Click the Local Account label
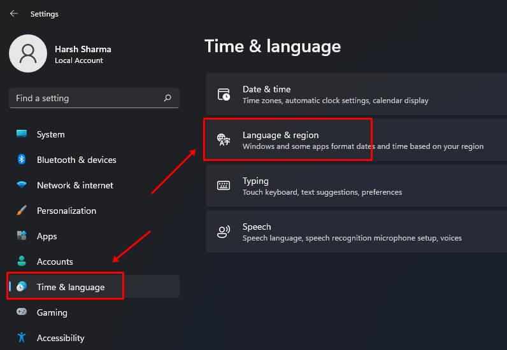 79,60
